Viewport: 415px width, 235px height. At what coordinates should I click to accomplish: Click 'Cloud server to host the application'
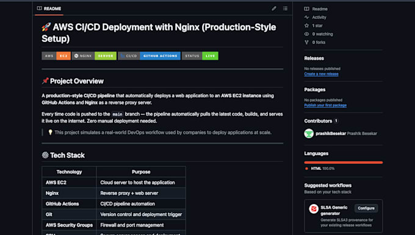pos(141,183)
